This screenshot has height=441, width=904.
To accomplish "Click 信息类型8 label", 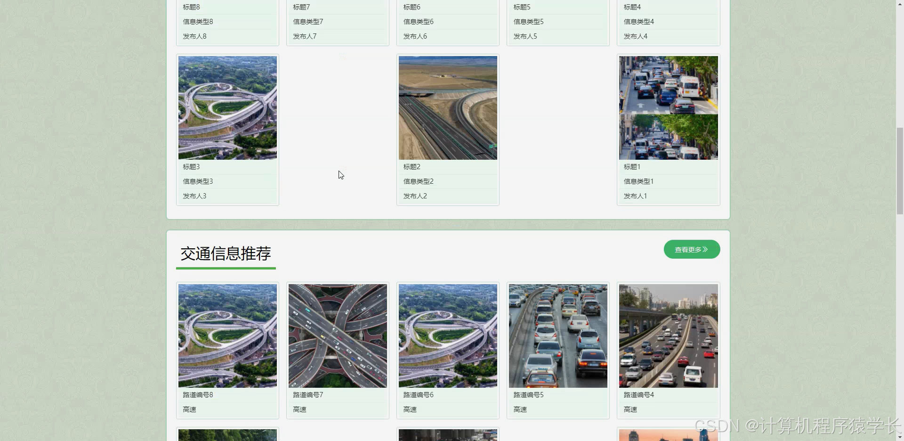I will coord(198,22).
